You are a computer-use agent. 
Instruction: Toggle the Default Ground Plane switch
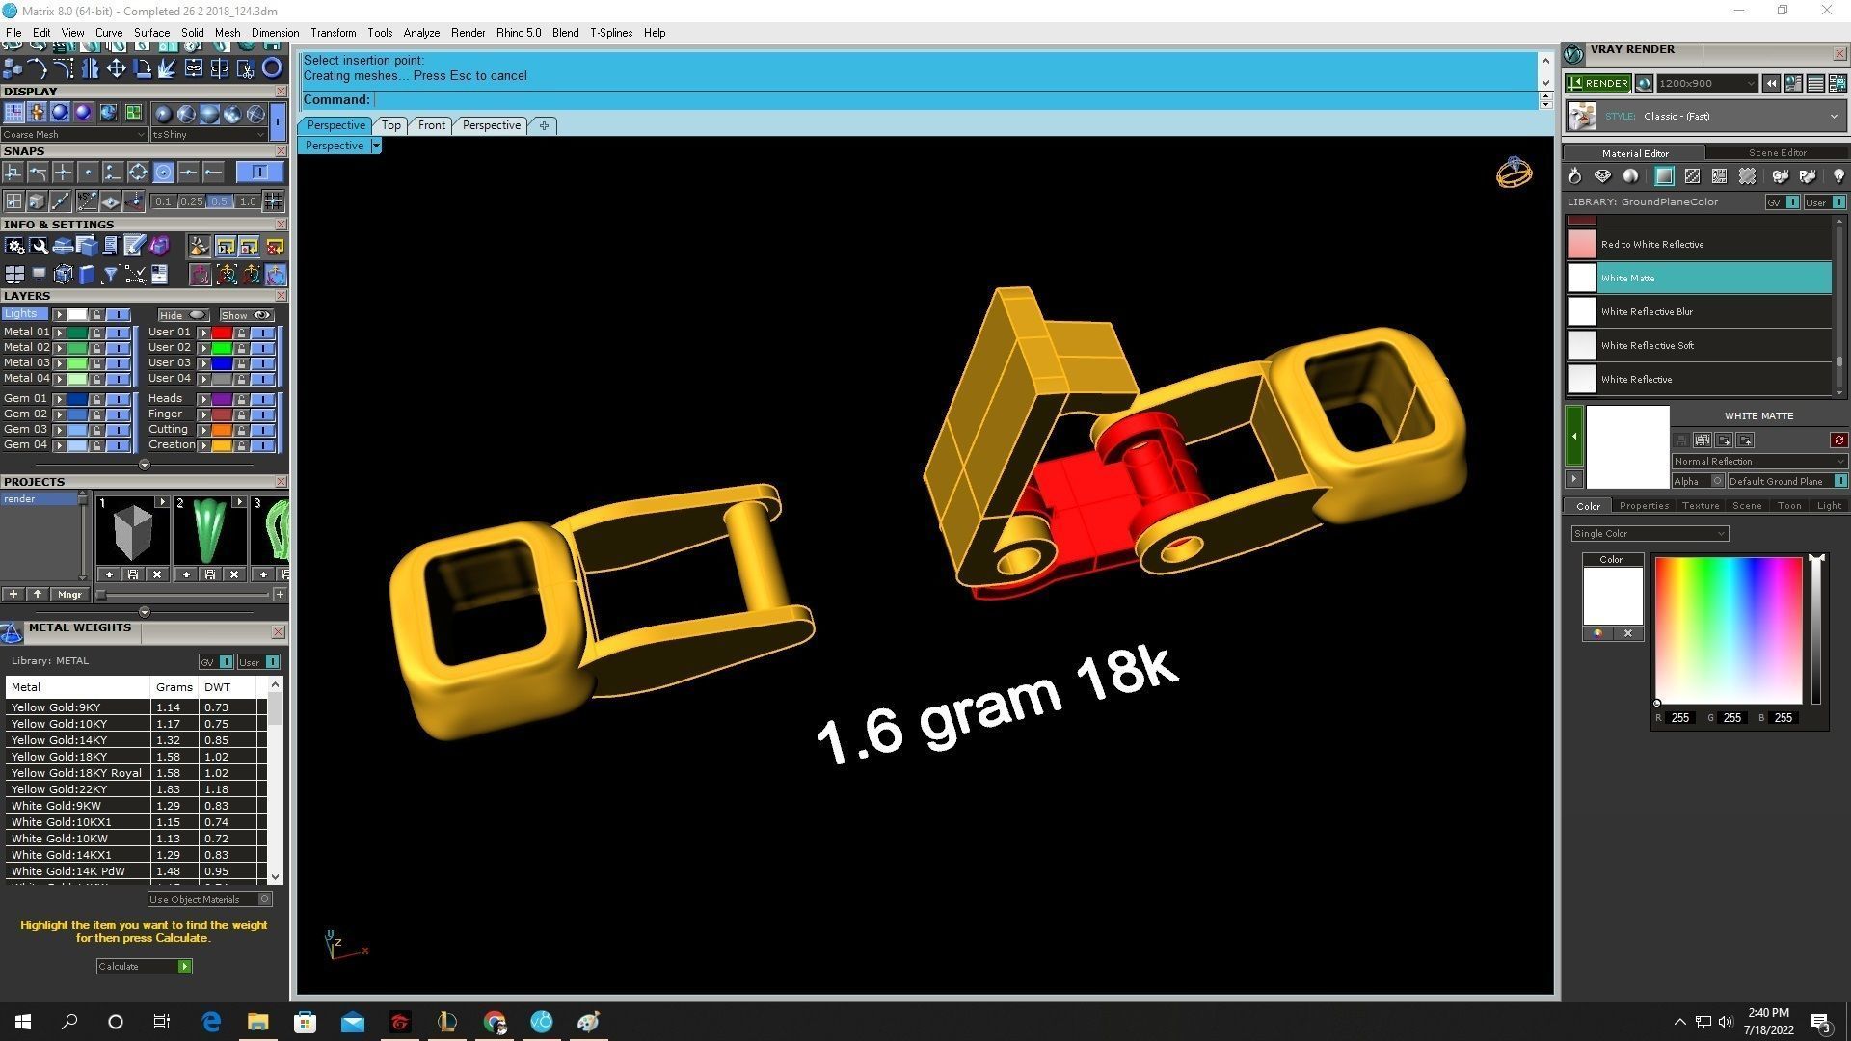tap(1839, 481)
